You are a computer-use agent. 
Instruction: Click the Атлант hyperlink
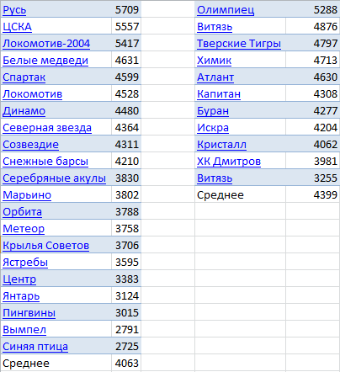tap(215, 77)
